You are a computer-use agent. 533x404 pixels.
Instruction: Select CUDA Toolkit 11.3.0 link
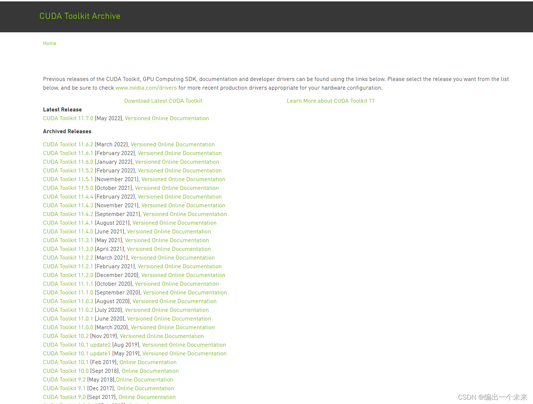pos(68,249)
